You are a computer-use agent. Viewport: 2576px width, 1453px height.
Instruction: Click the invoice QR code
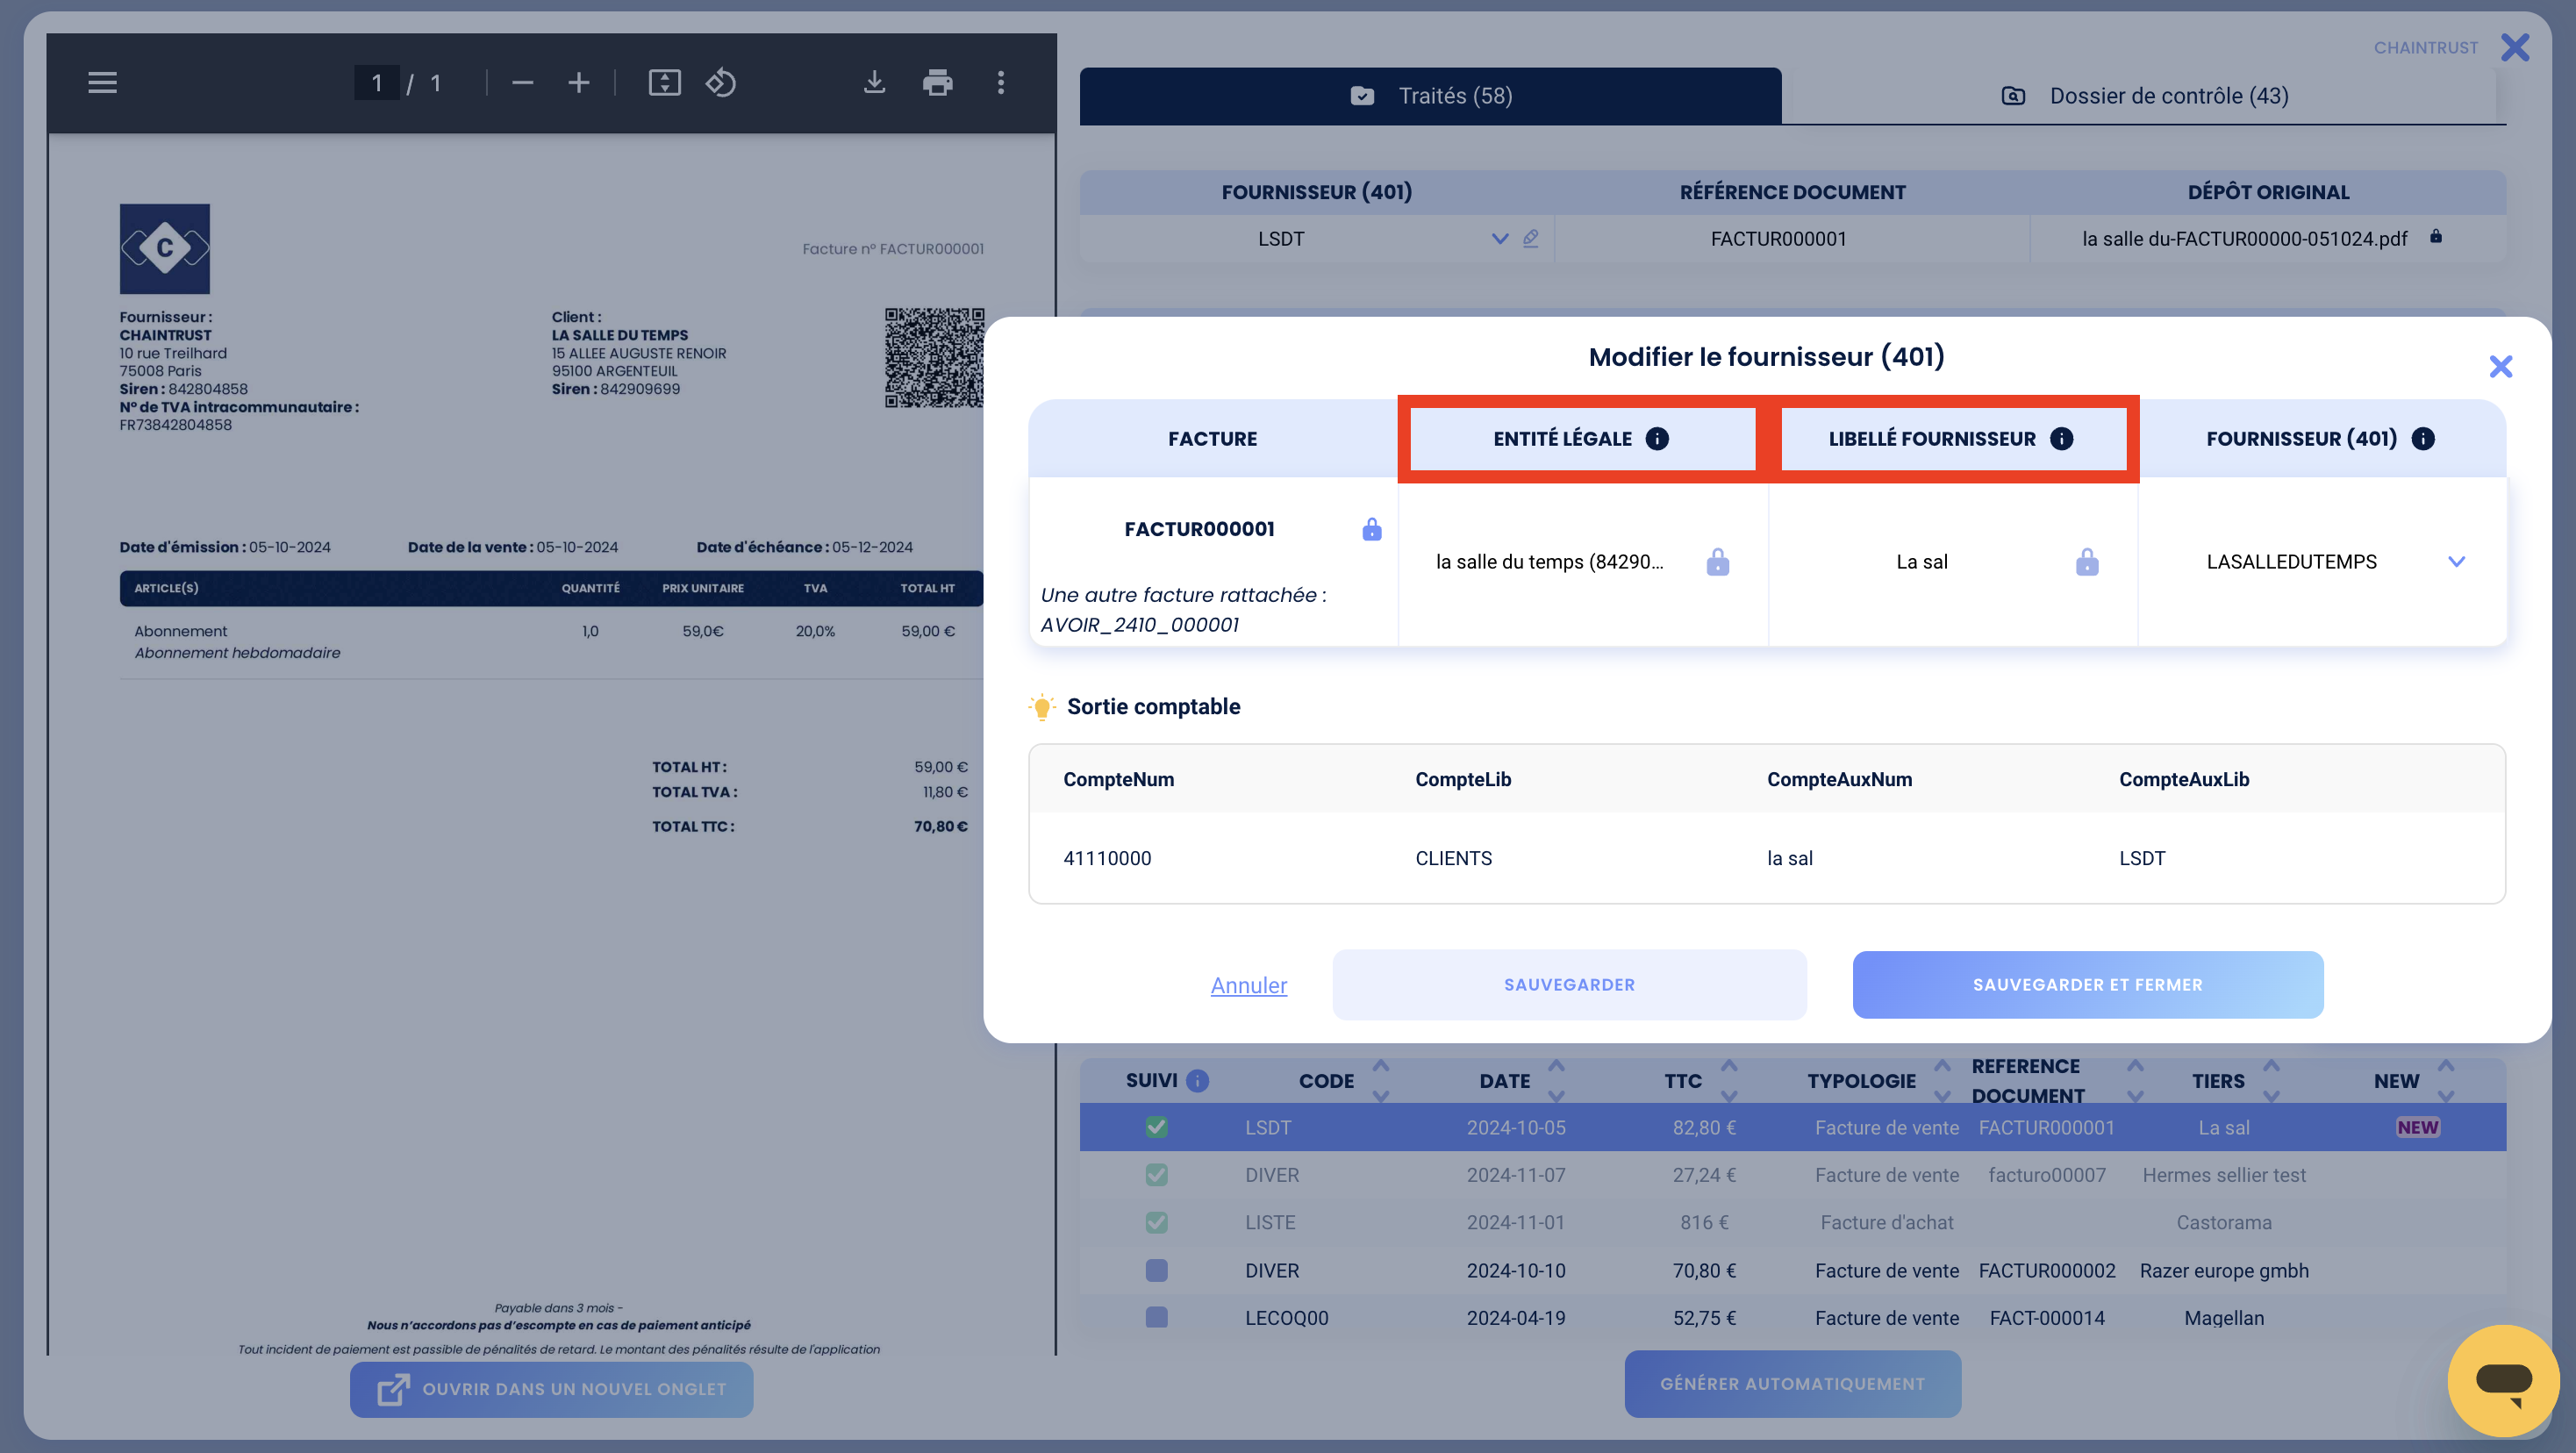coord(934,358)
